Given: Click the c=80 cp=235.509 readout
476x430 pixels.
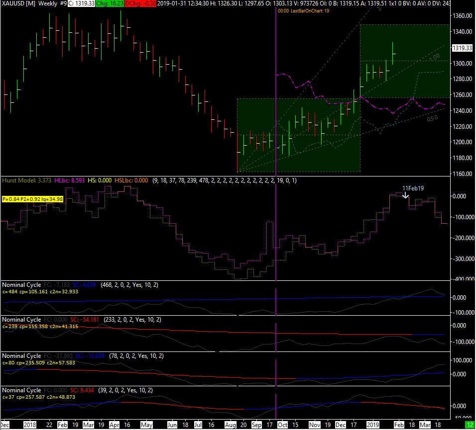Looking at the screenshot, I should pos(38,362).
